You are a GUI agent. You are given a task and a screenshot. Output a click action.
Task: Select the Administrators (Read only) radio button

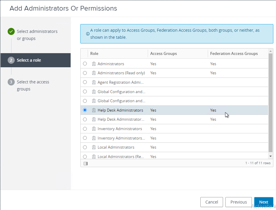click(x=85, y=73)
